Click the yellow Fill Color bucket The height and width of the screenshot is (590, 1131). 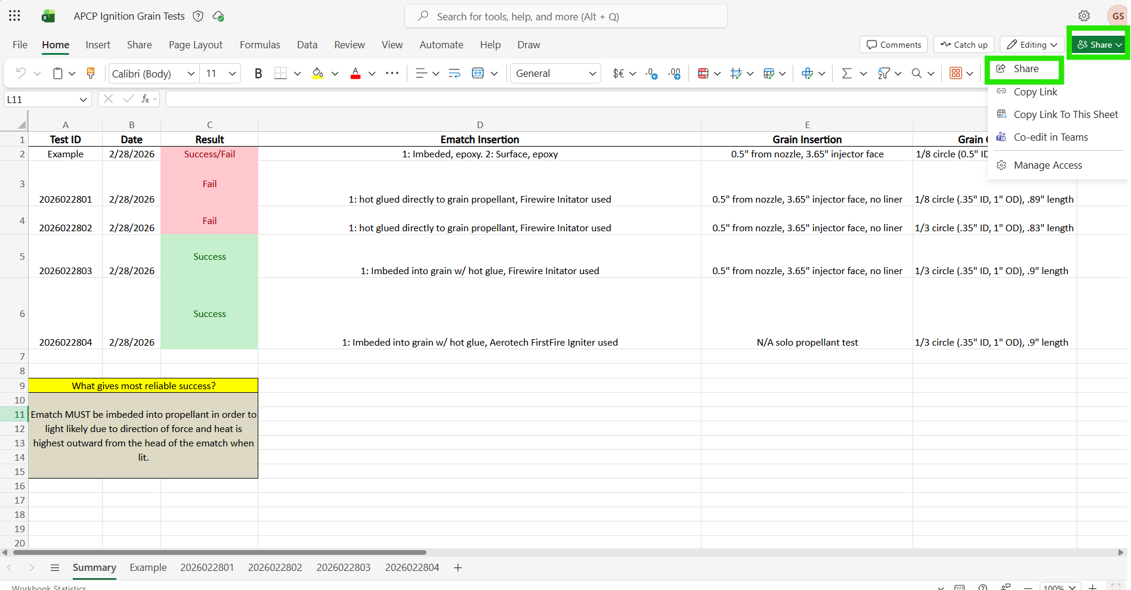click(318, 73)
